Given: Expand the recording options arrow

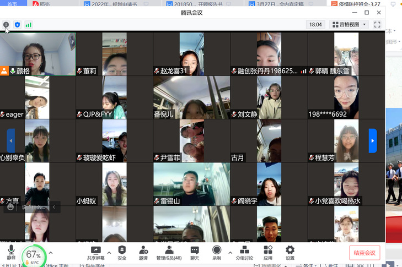Looking at the screenshot, I should coord(230,253).
